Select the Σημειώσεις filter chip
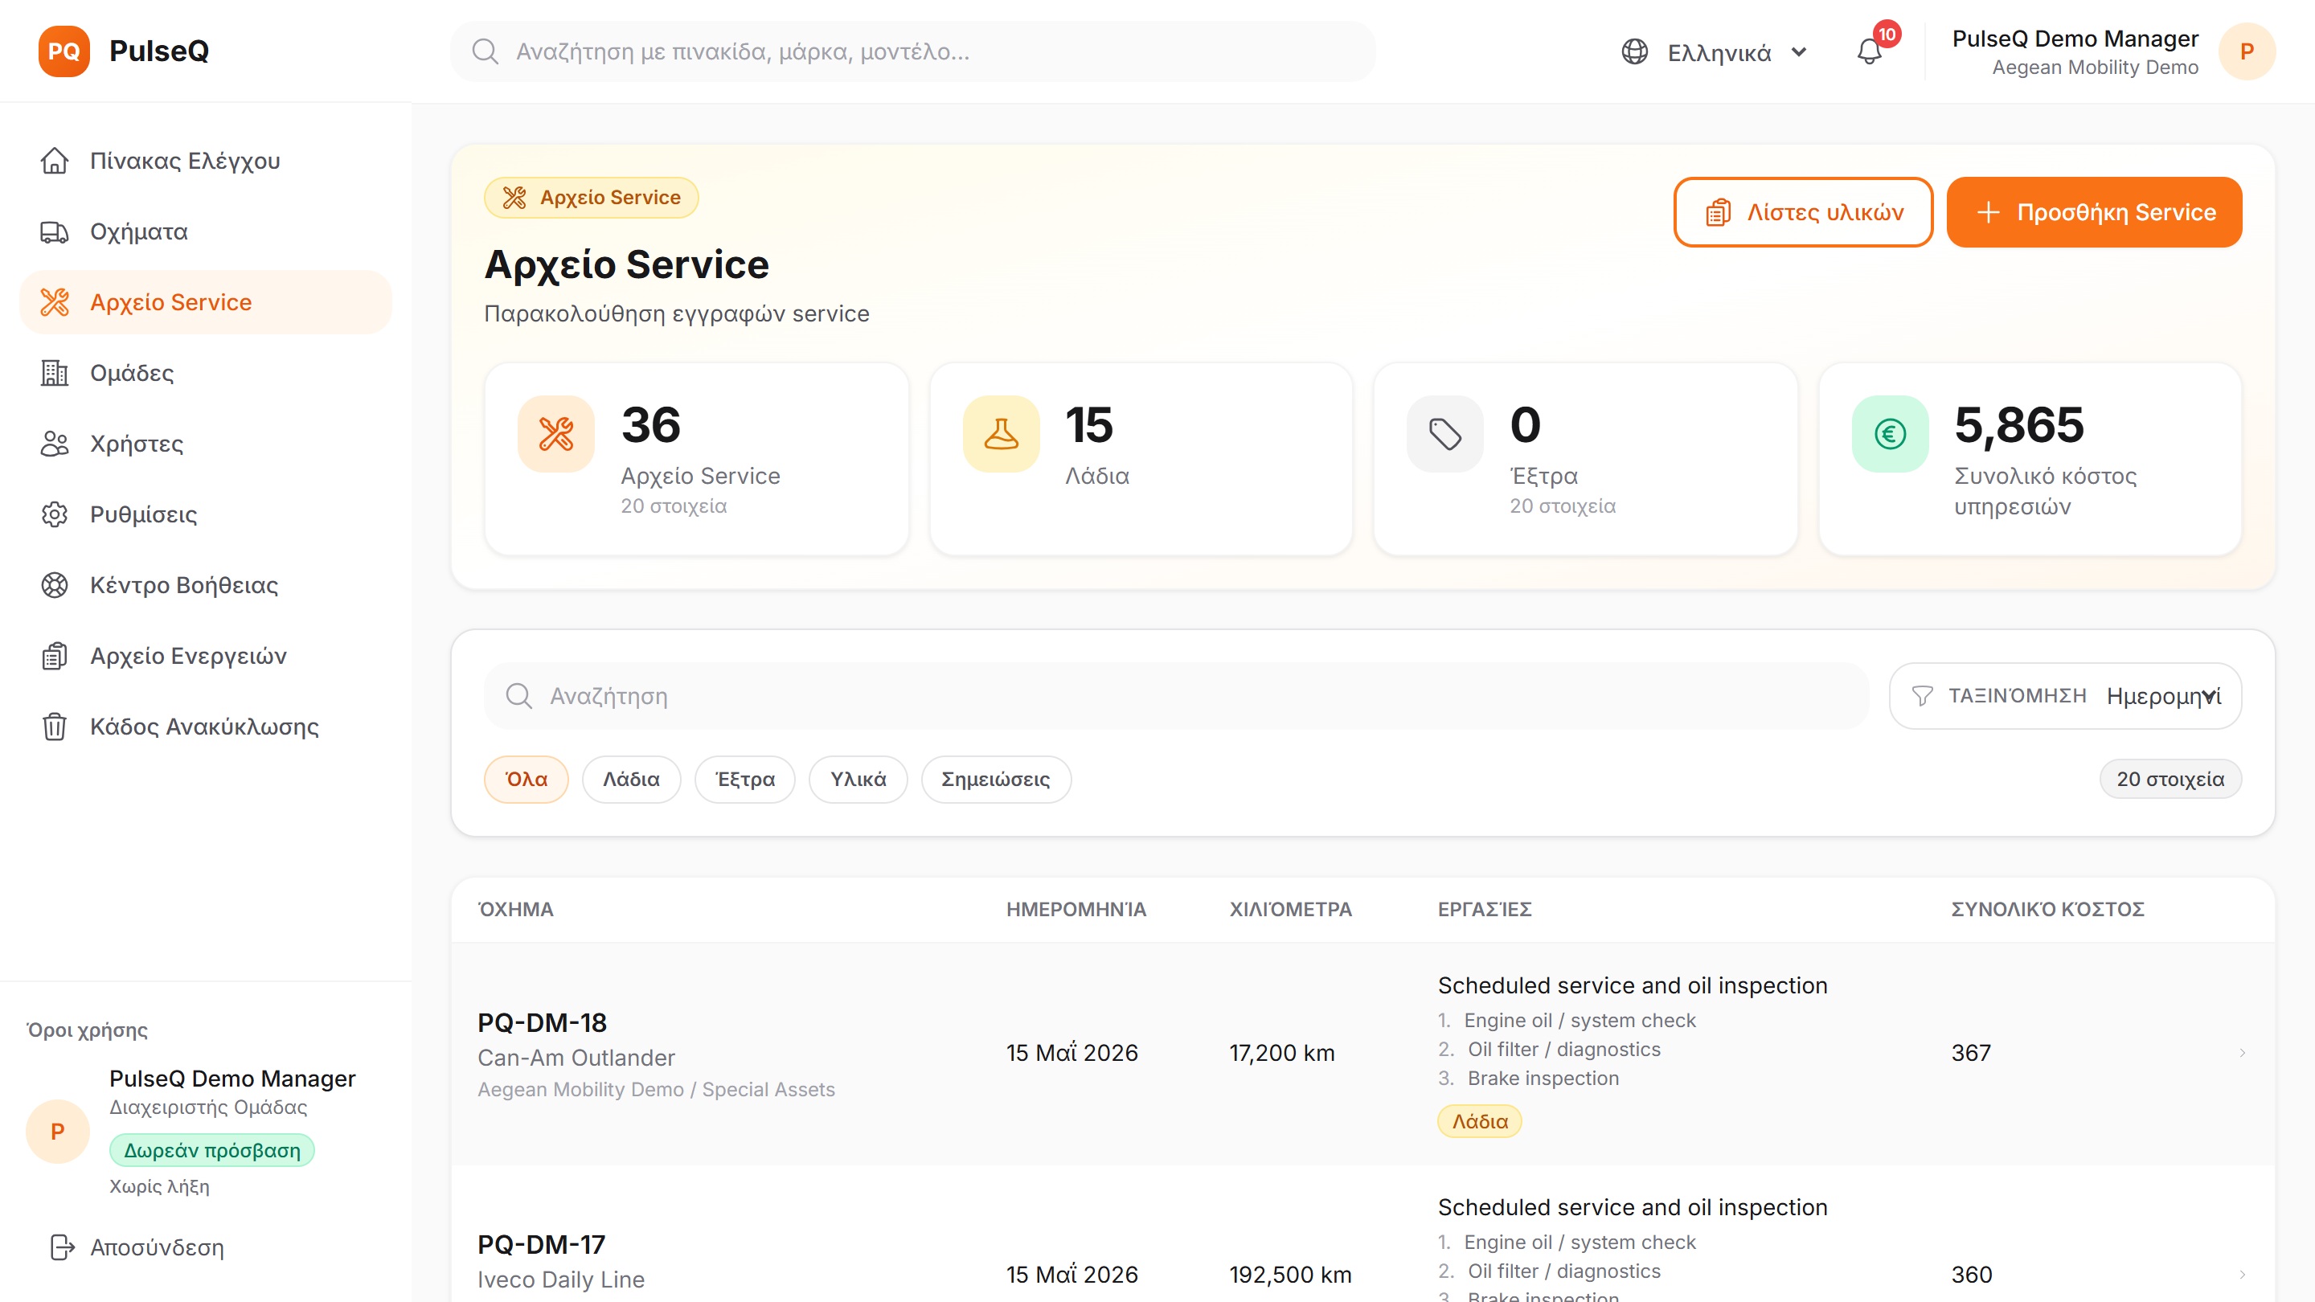The width and height of the screenshot is (2315, 1302). (x=996, y=779)
